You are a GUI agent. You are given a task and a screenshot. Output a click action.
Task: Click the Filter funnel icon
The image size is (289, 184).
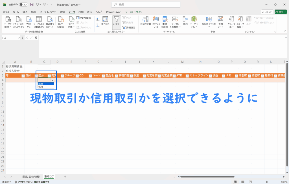click(117, 20)
